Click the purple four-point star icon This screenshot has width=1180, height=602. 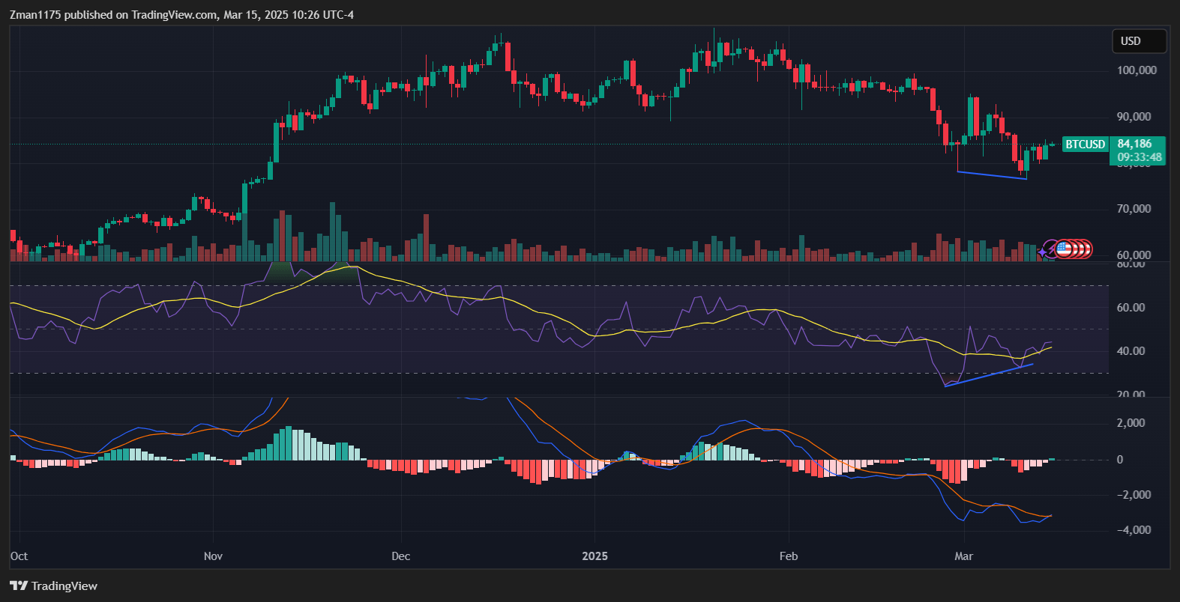coord(1042,252)
